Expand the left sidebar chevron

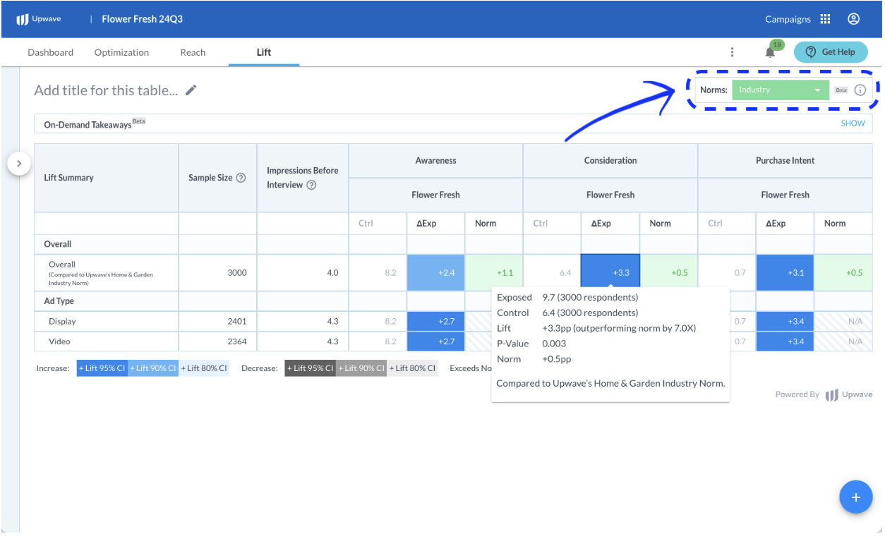pyautogui.click(x=19, y=164)
